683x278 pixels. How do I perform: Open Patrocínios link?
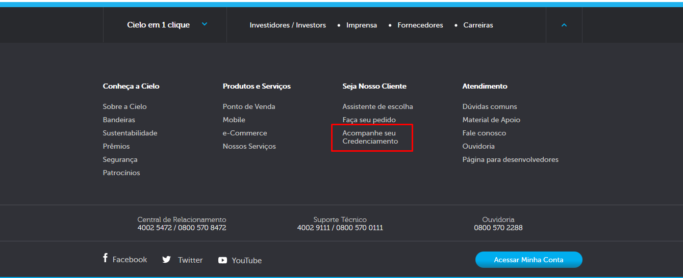[x=121, y=173]
